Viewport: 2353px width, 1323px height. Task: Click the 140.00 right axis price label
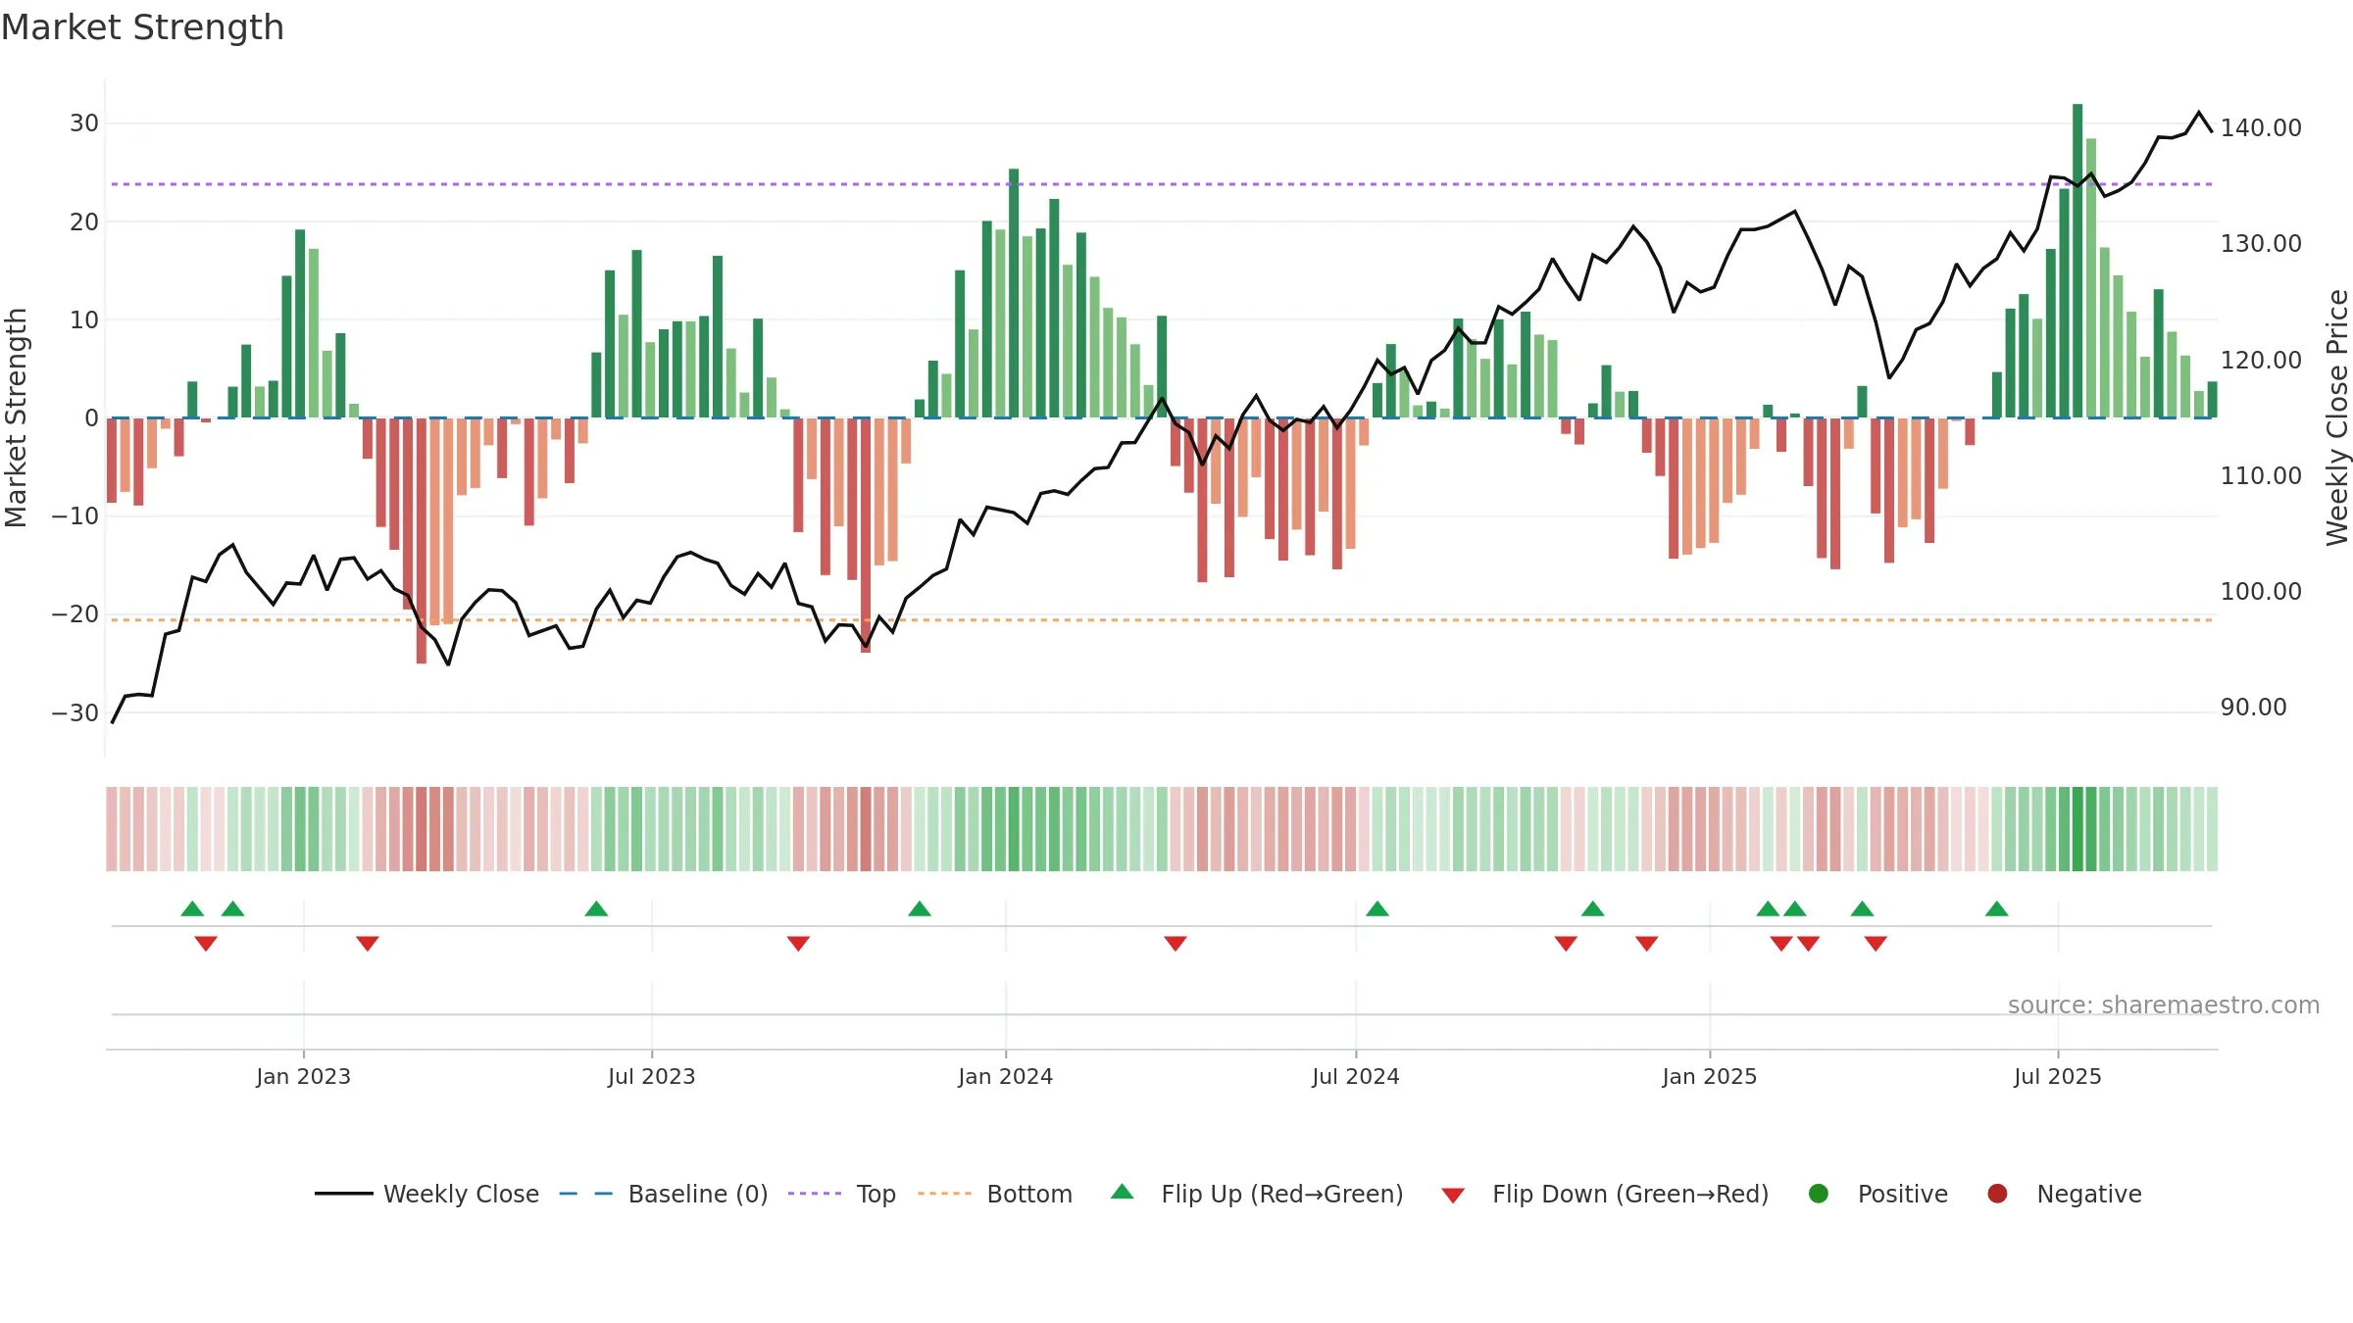pyautogui.click(x=2261, y=127)
